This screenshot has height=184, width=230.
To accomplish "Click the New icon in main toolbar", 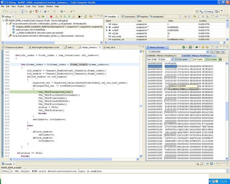I will click(x=5, y=11).
